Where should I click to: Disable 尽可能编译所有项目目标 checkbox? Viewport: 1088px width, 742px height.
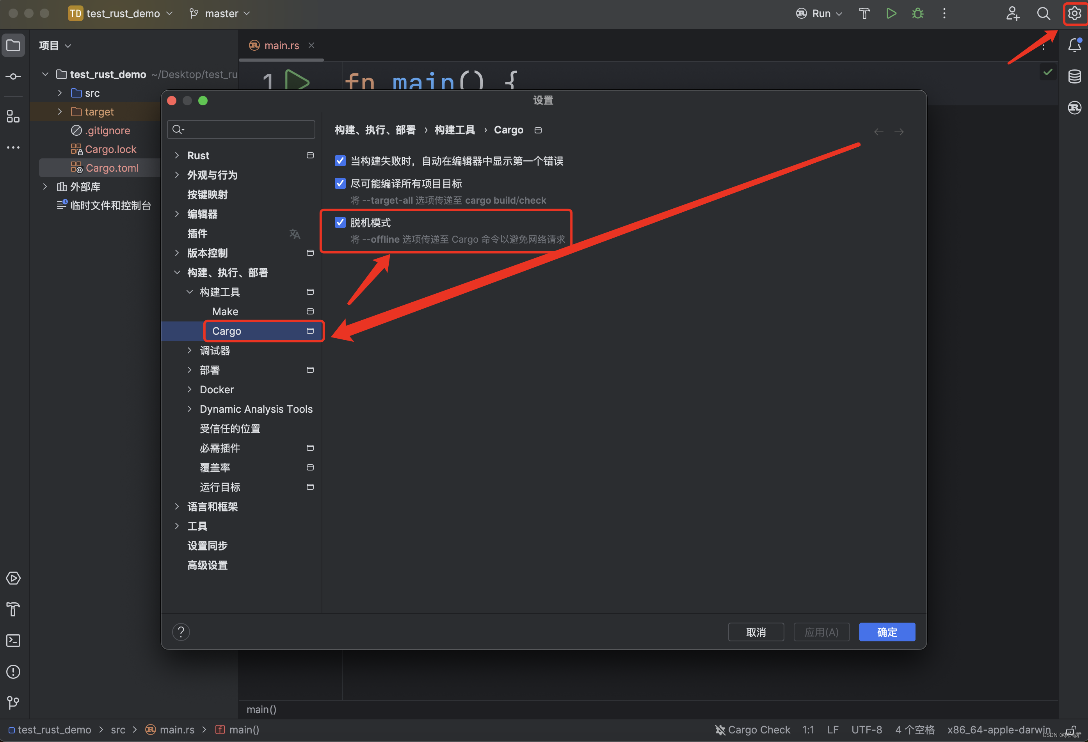[x=340, y=183]
